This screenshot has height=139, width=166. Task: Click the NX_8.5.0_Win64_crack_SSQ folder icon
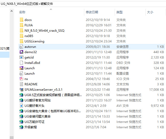click(x=21, y=31)
